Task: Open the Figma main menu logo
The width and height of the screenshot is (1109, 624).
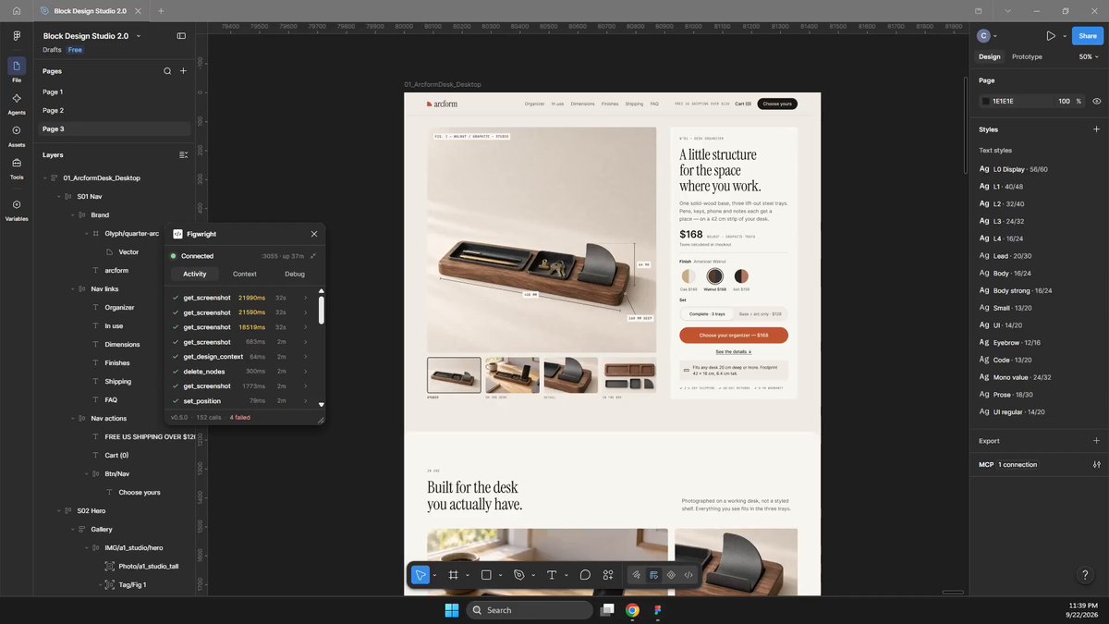Action: pos(17,36)
